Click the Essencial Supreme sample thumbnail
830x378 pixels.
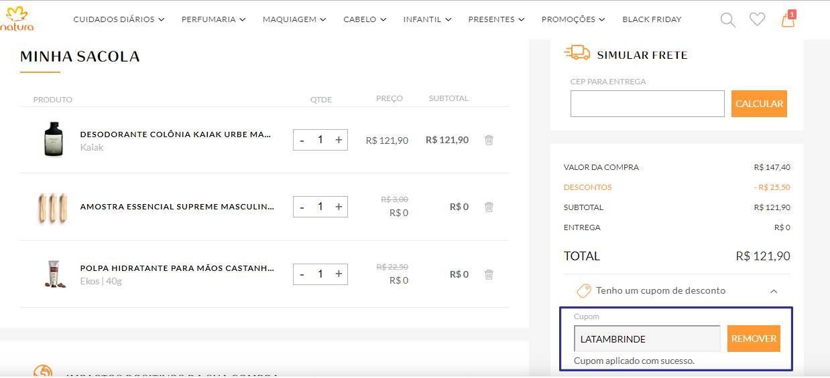(x=52, y=207)
